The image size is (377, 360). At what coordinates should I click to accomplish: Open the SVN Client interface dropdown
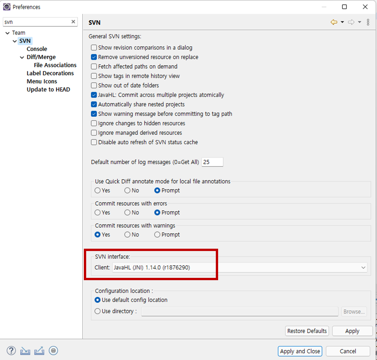click(x=240, y=268)
